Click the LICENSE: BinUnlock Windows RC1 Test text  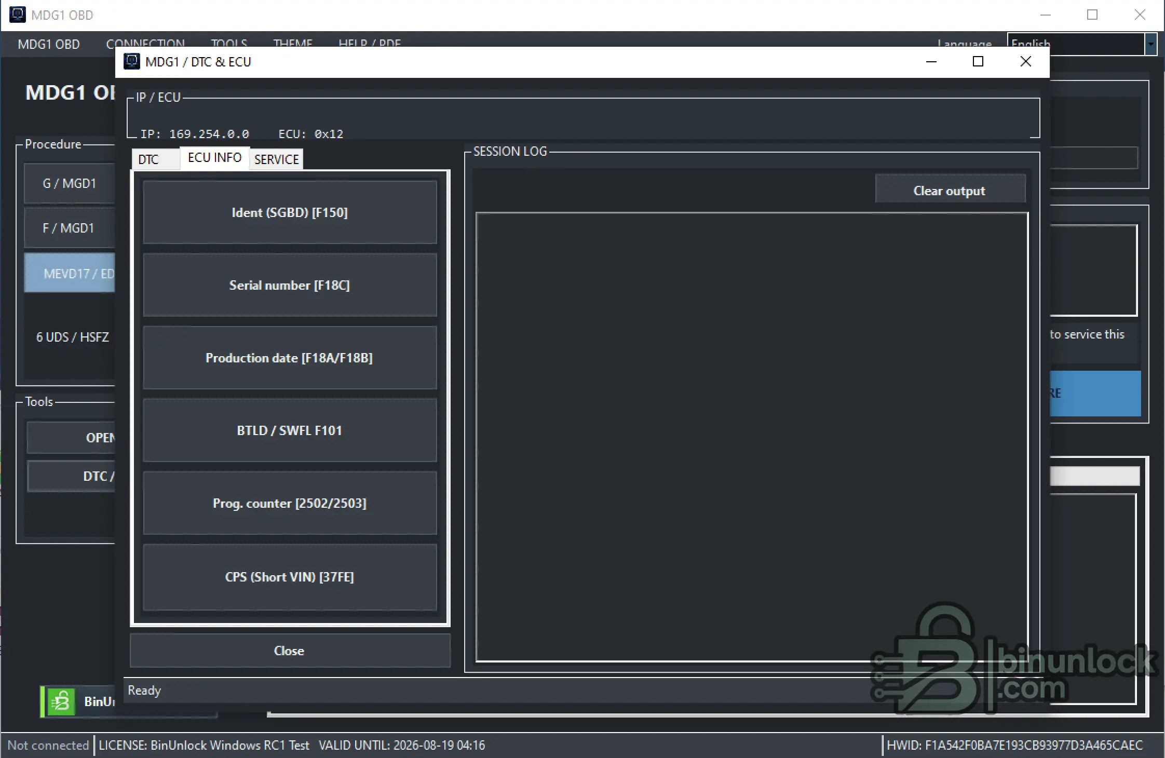click(x=204, y=745)
